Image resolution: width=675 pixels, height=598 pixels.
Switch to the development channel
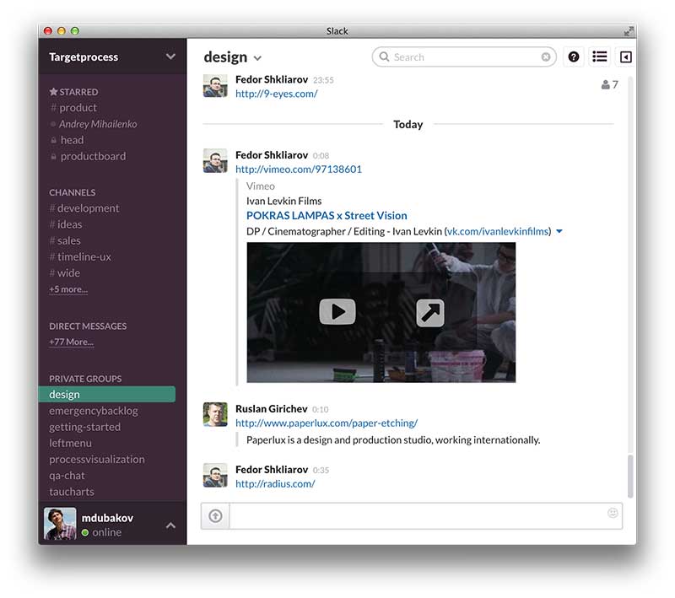88,208
